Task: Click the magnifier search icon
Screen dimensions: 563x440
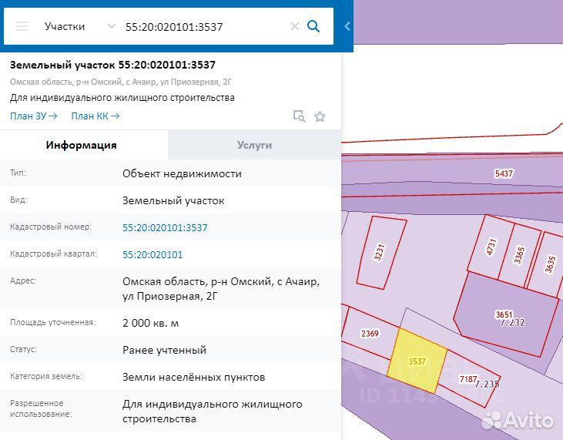Action: click(313, 26)
